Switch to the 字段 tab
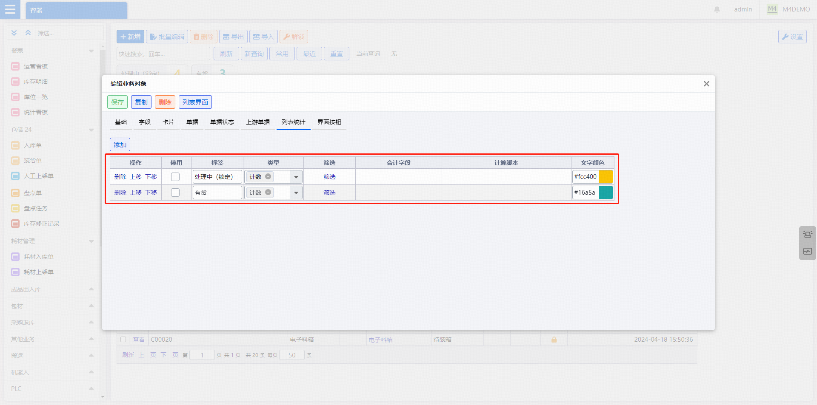Viewport: 817px width, 405px height. [145, 122]
